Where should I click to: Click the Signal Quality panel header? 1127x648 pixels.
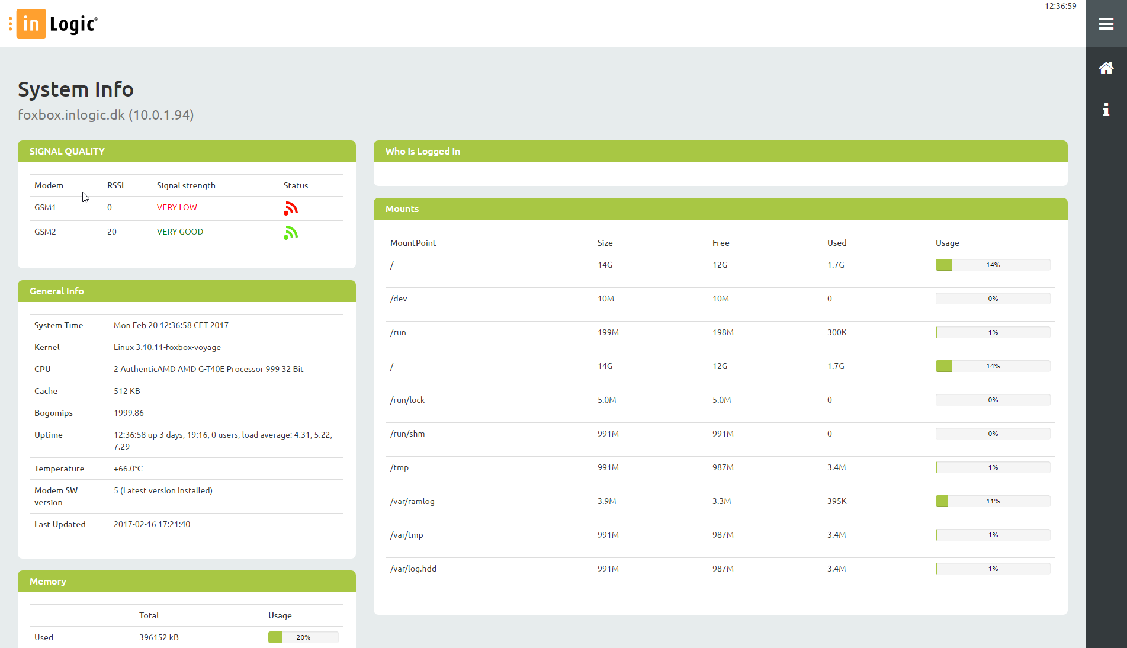pyautogui.click(x=187, y=152)
